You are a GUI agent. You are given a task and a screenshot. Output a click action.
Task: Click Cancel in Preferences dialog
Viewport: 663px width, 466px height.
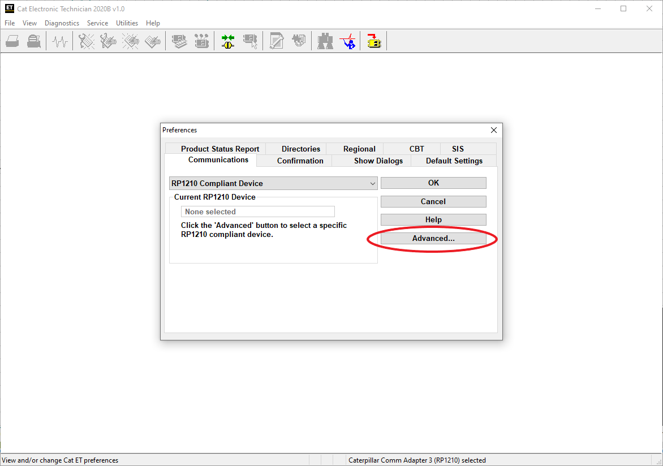point(433,201)
